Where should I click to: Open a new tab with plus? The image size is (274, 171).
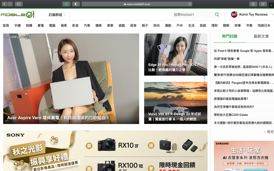271,5
